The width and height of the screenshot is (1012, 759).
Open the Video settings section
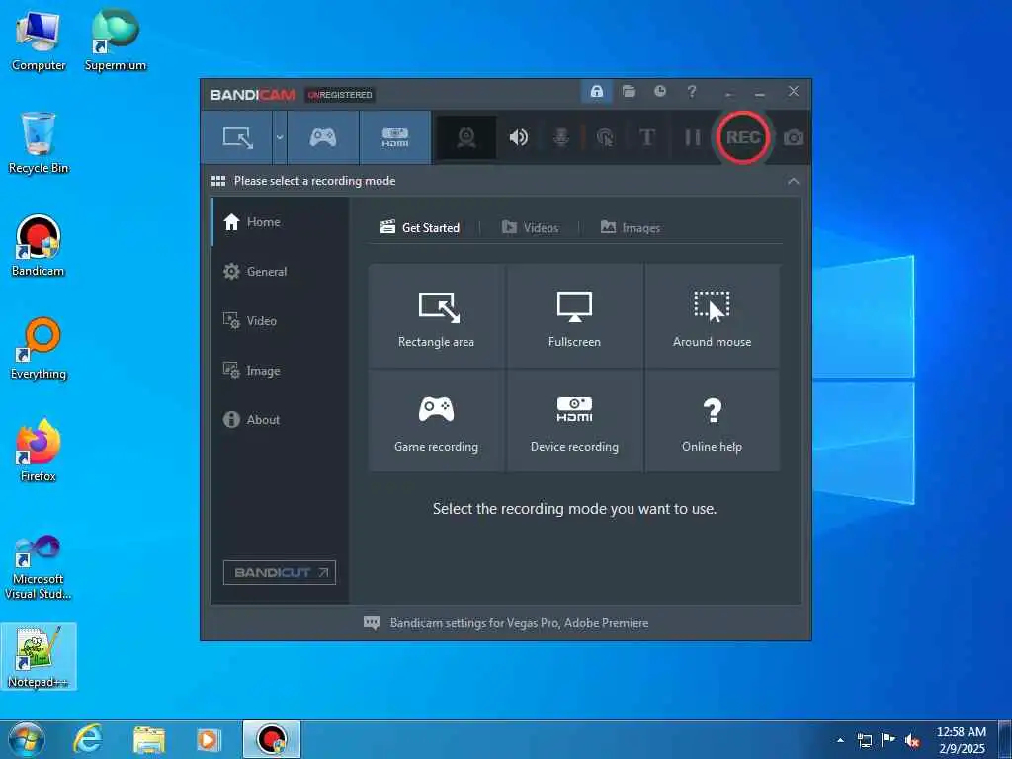(280, 321)
